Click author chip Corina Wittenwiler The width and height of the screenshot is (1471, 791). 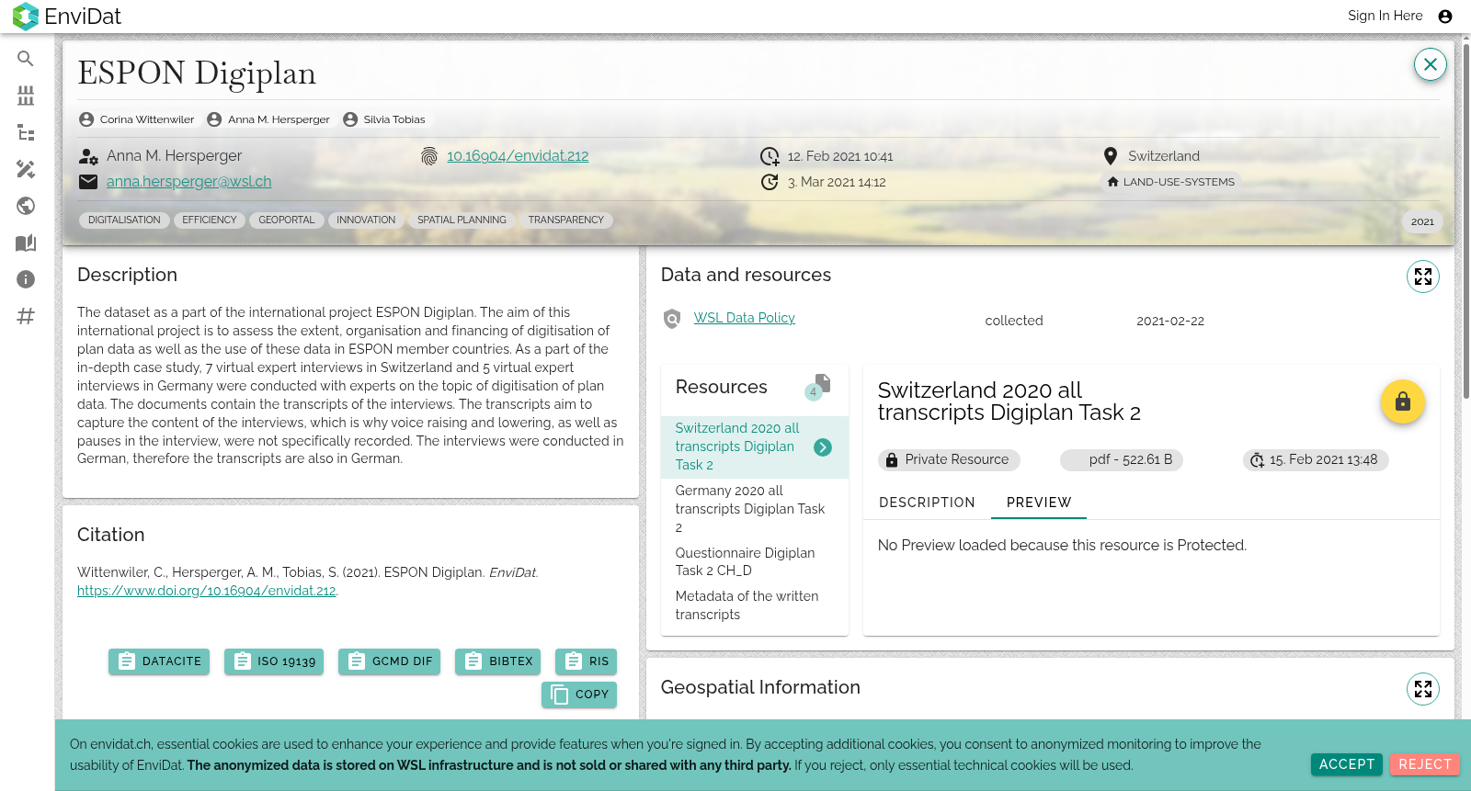[x=137, y=119]
